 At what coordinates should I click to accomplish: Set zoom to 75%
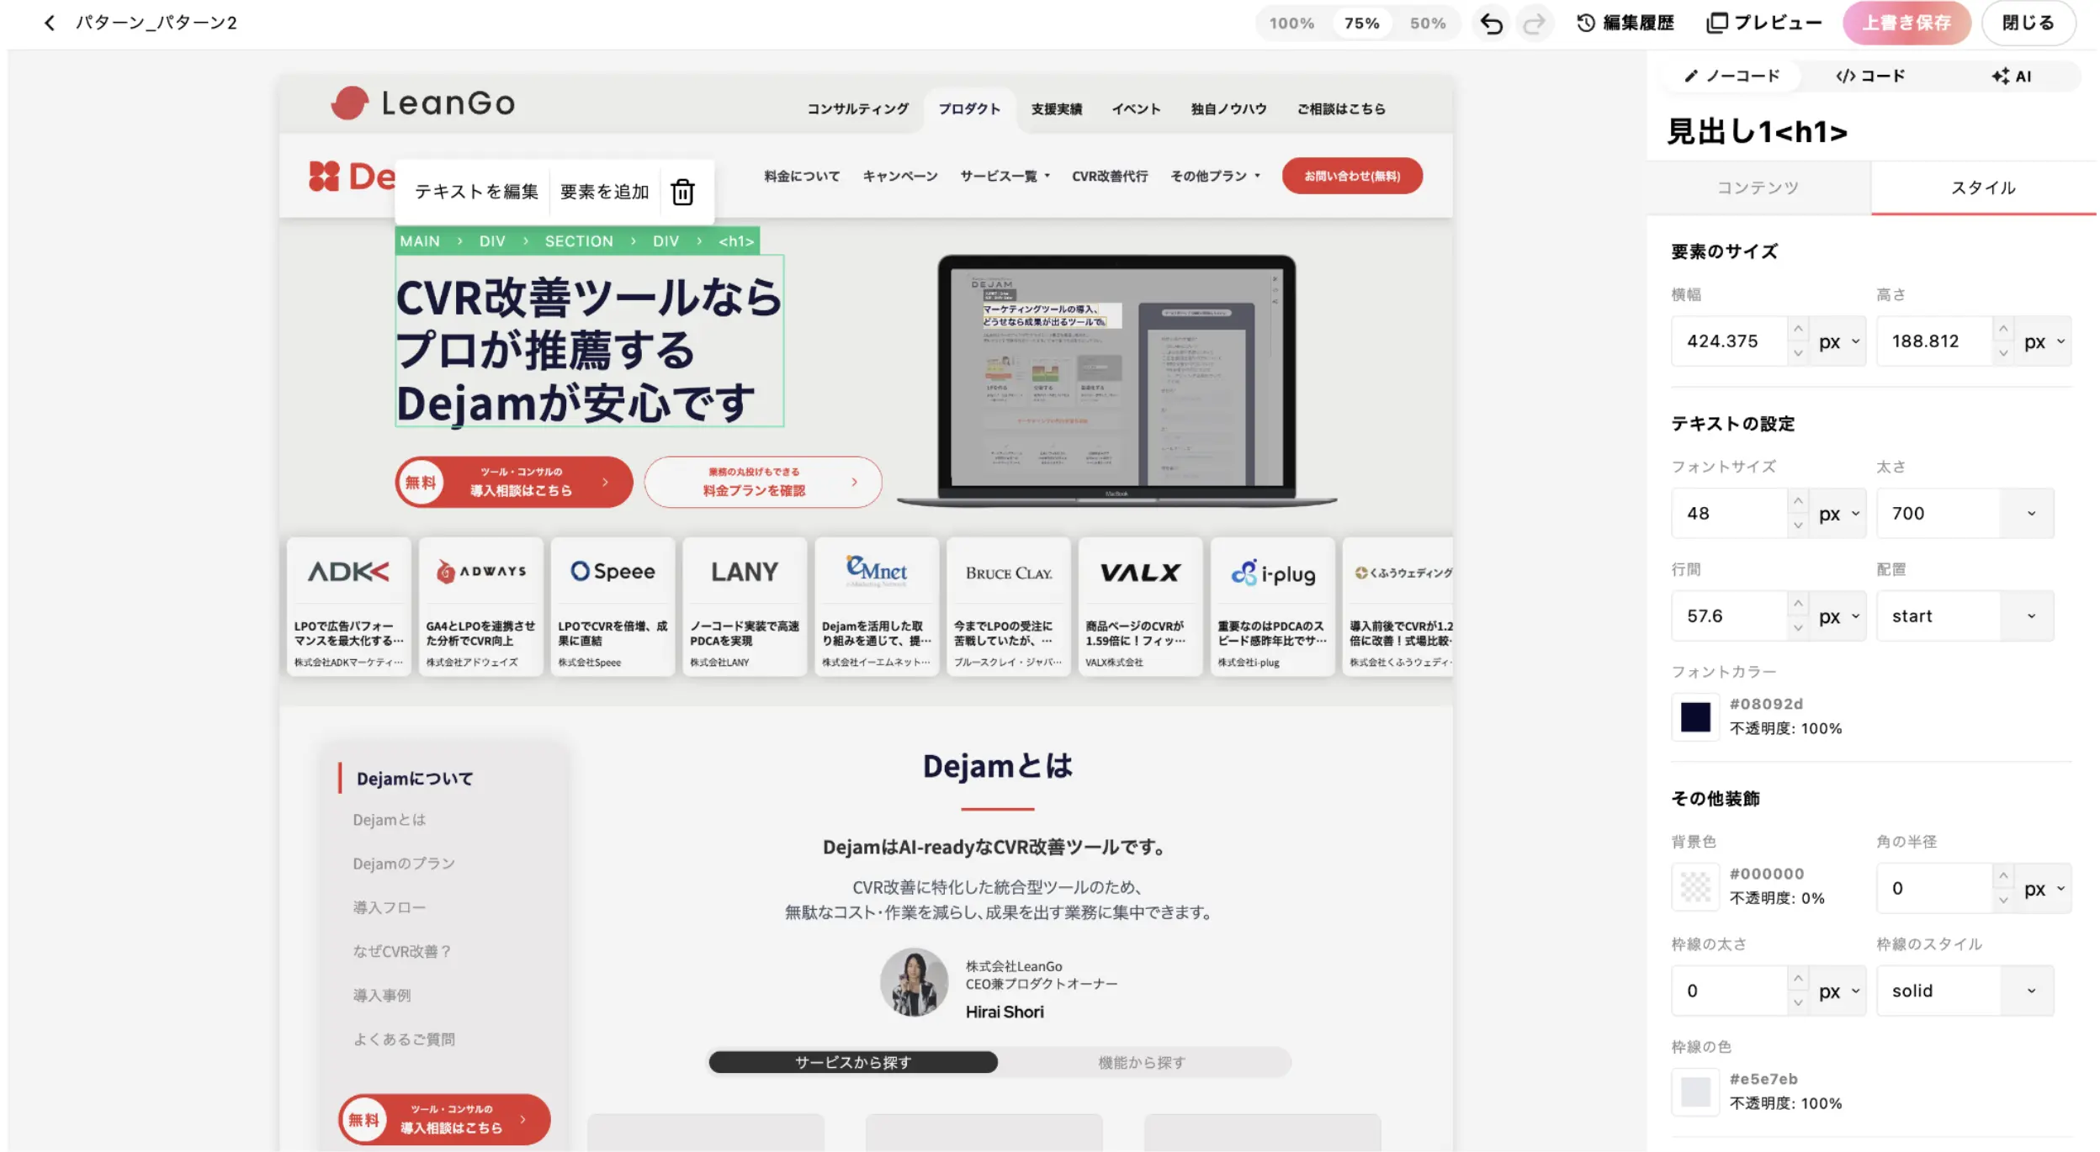coord(1361,24)
